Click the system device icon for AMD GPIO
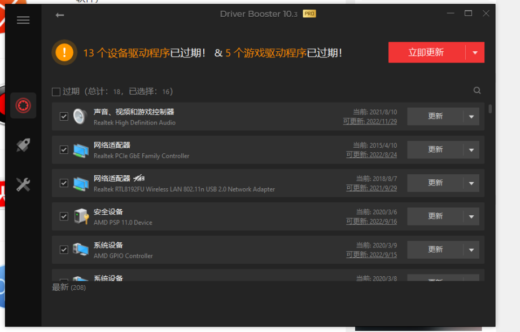The width and height of the screenshot is (520, 332). click(81, 250)
